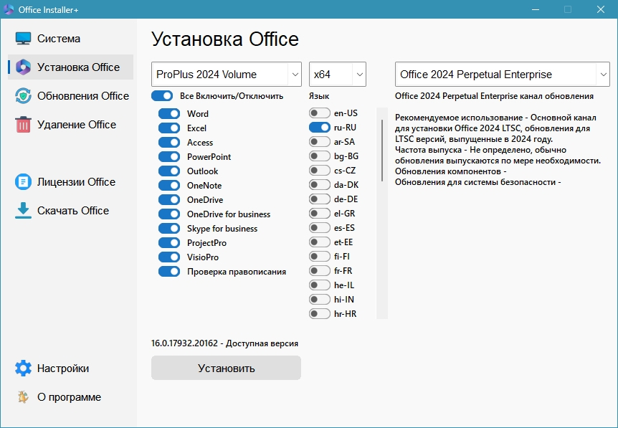This screenshot has height=428, width=618.
Task: Switch the Все Включить/Отключить master toggle
Action: (162, 96)
